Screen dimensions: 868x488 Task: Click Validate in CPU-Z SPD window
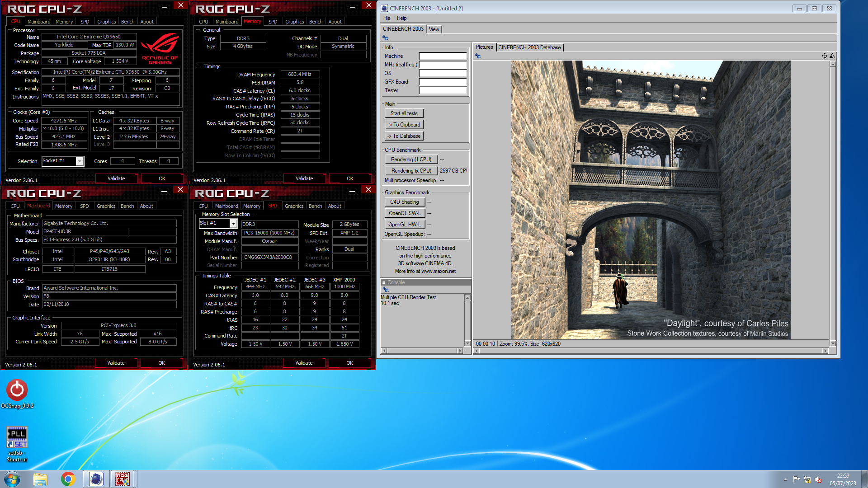[x=304, y=363]
